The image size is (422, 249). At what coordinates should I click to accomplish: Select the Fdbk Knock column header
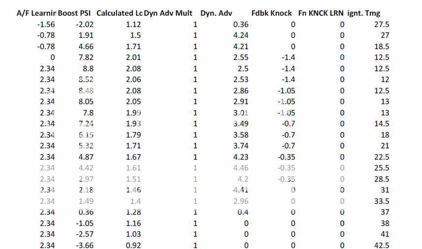pos(271,13)
